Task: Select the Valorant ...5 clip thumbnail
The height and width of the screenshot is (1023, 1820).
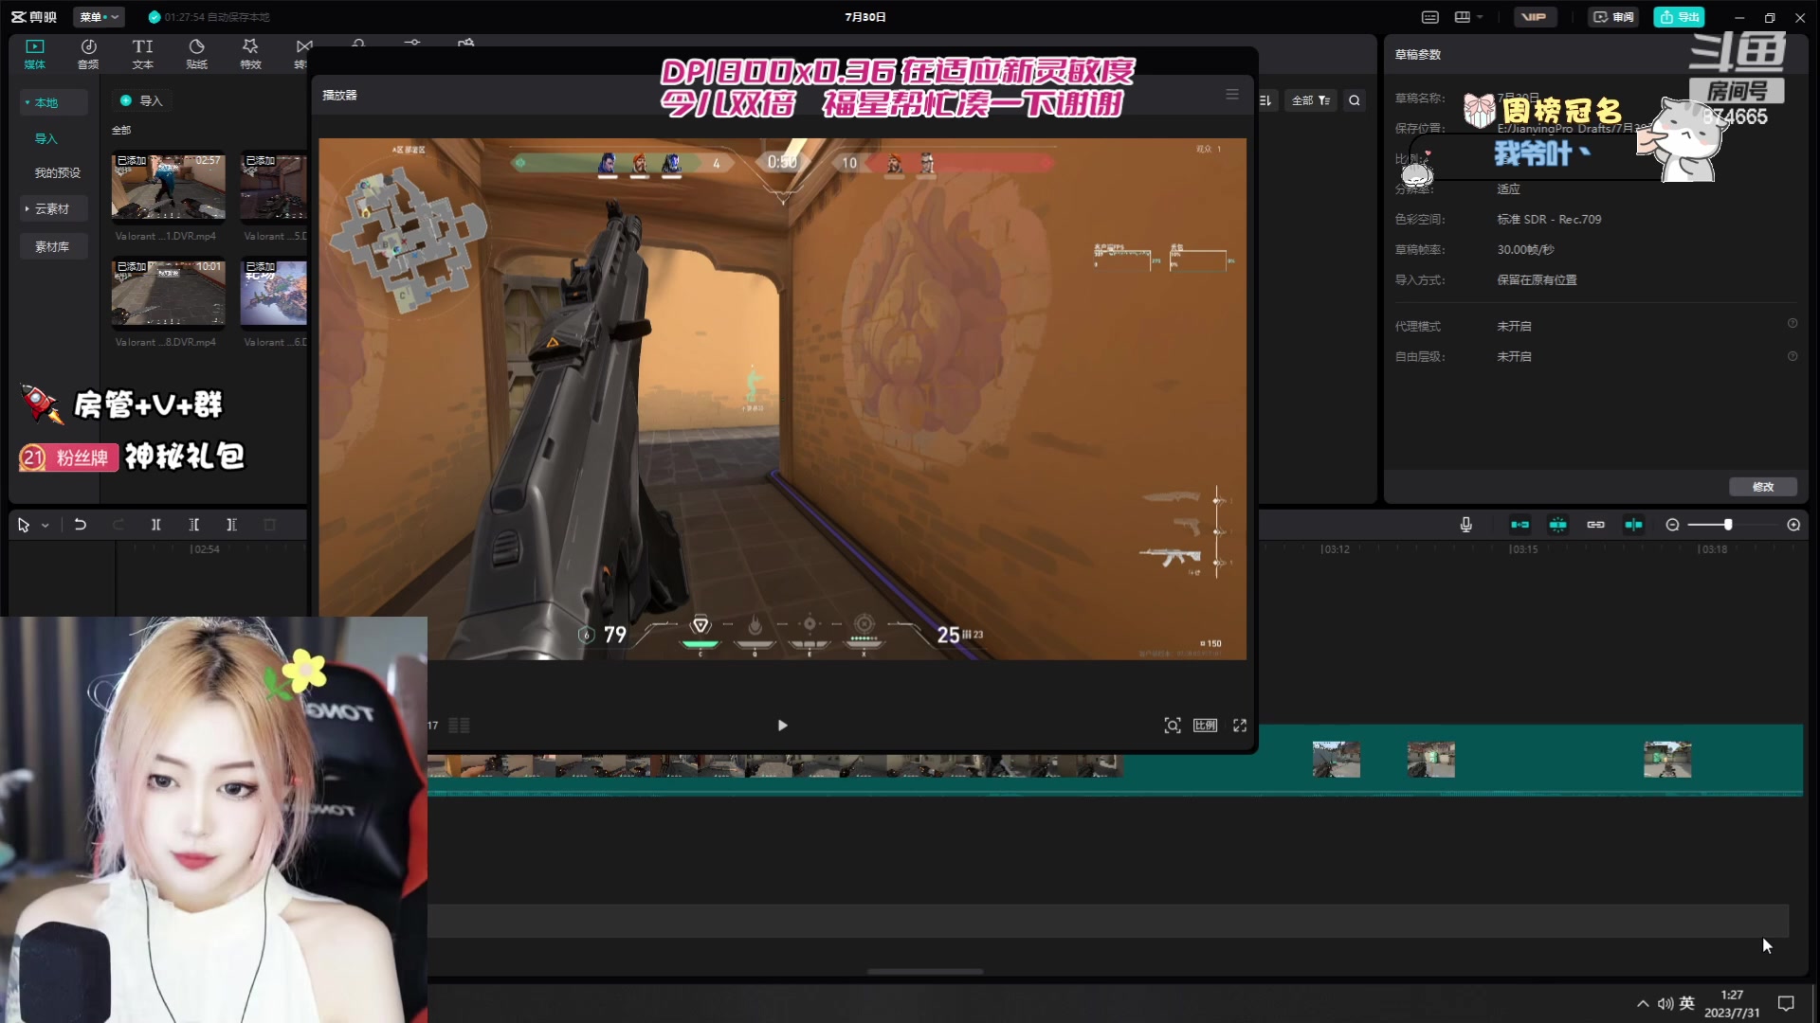Action: tap(274, 187)
